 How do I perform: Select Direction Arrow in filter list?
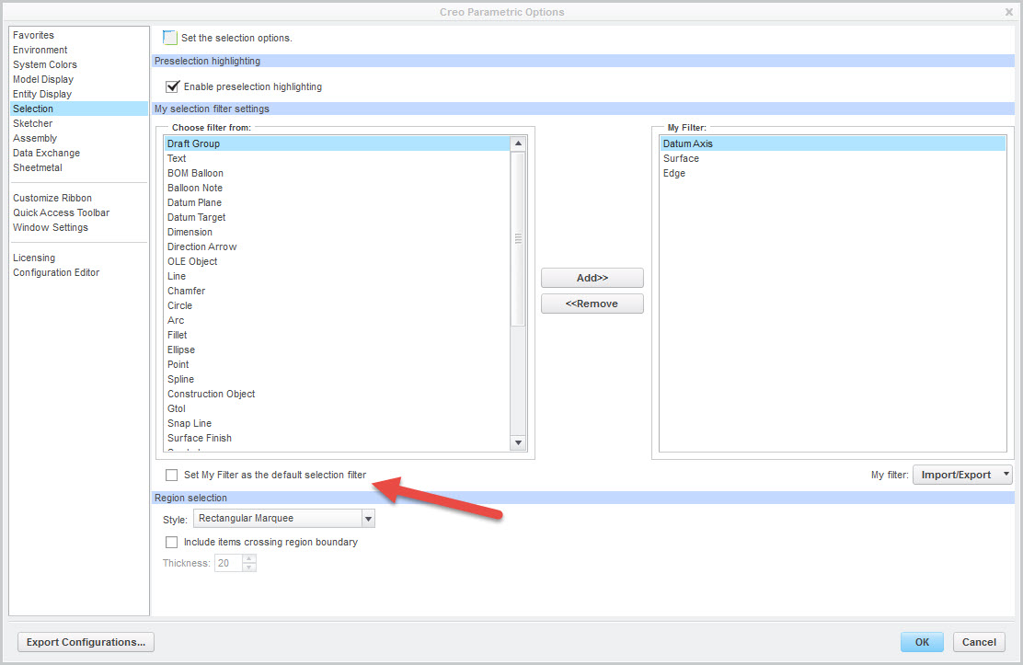click(337, 247)
